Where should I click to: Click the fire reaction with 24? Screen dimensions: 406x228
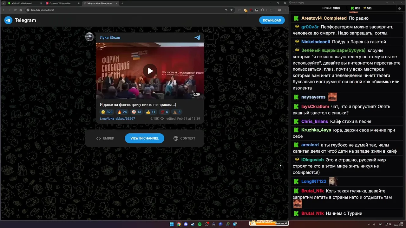(x=122, y=112)
